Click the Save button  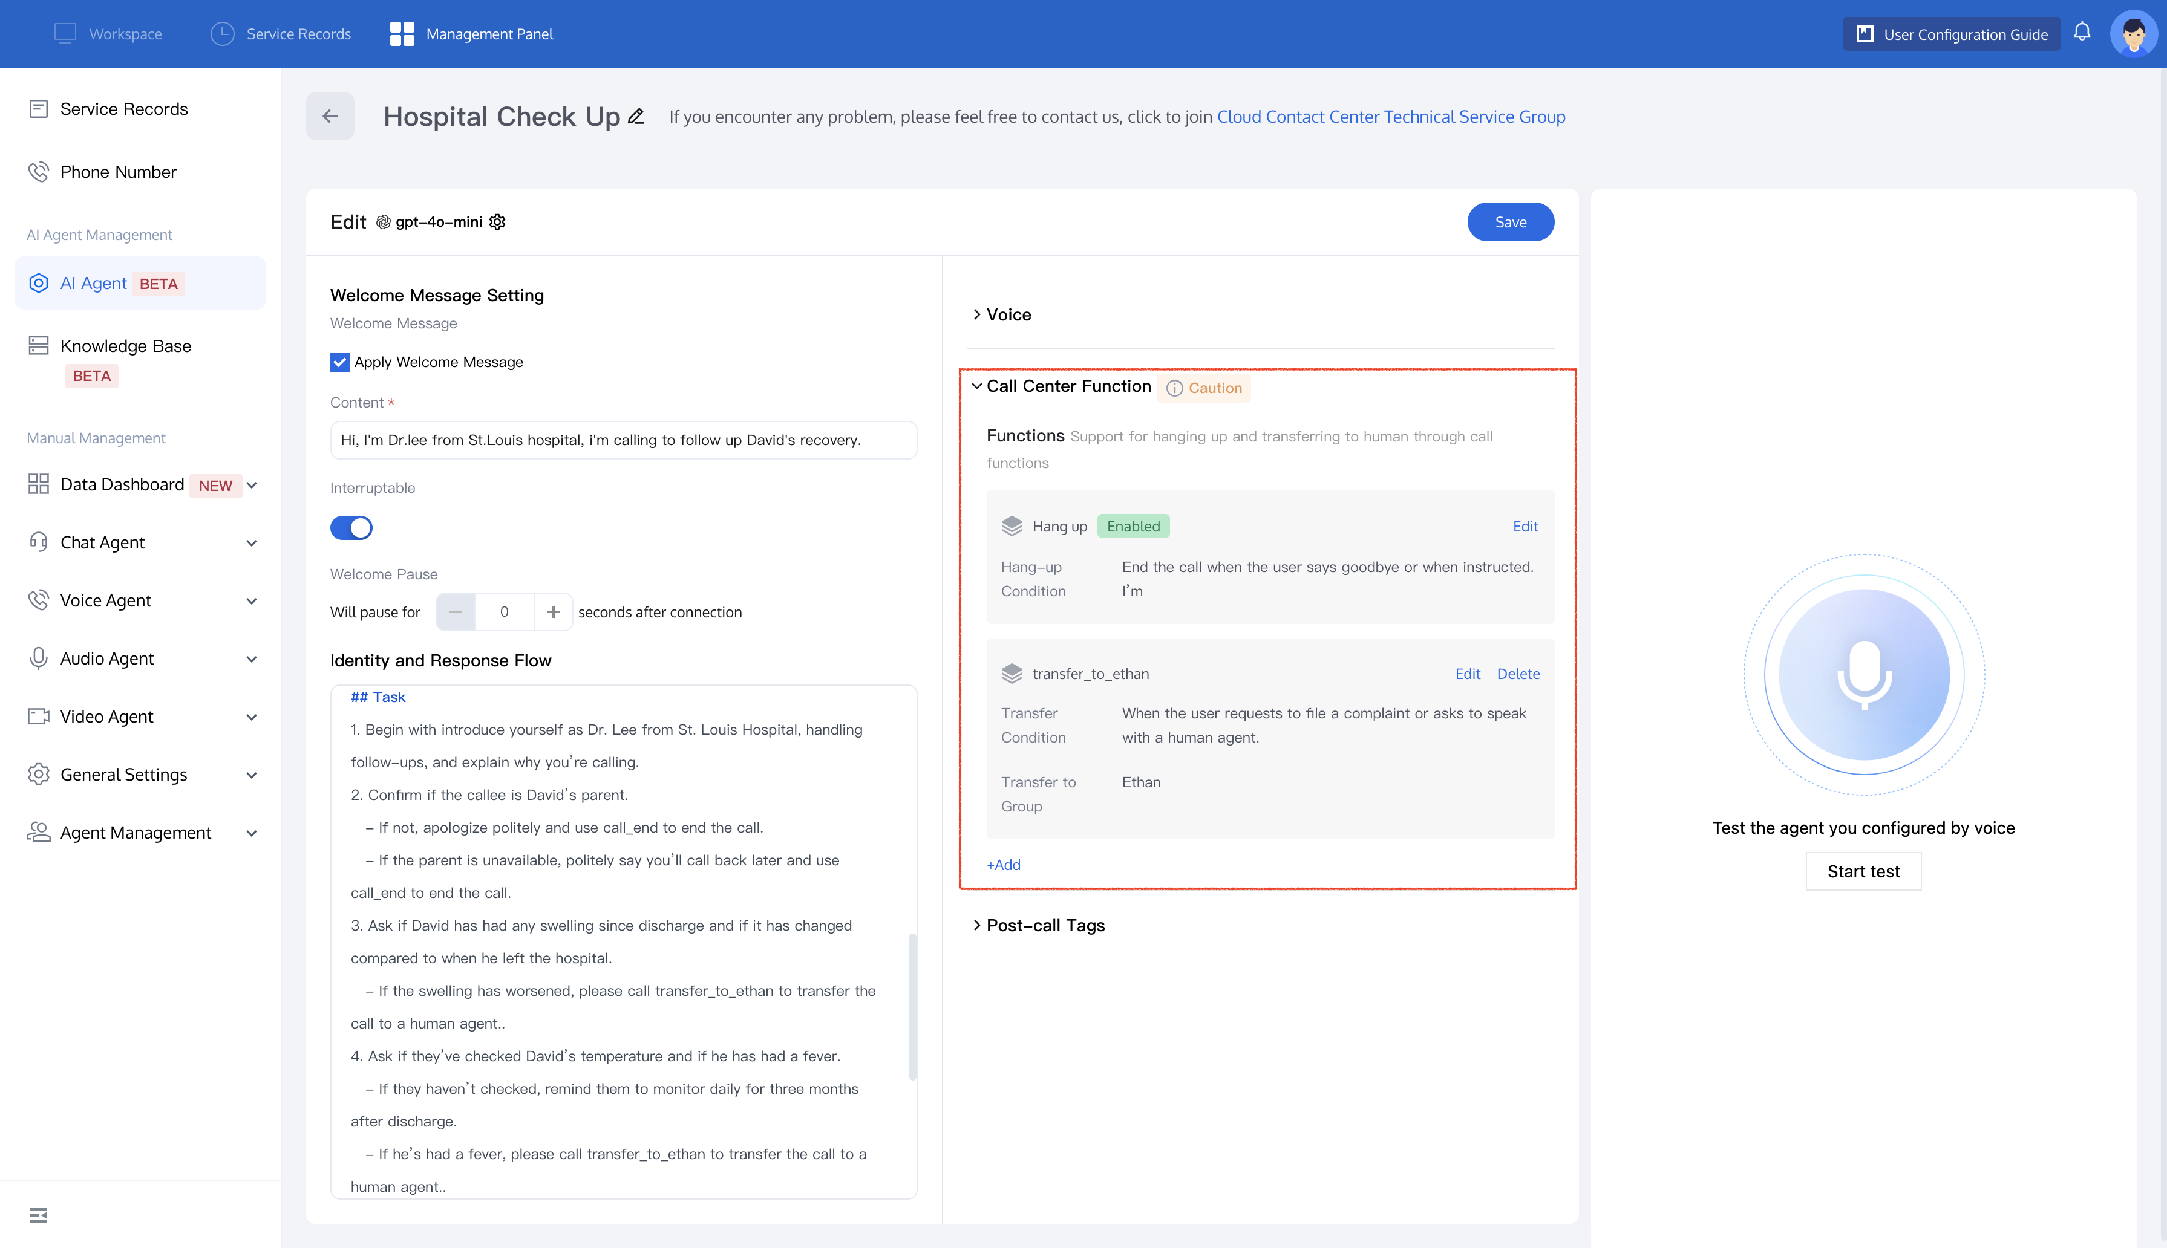(x=1510, y=222)
